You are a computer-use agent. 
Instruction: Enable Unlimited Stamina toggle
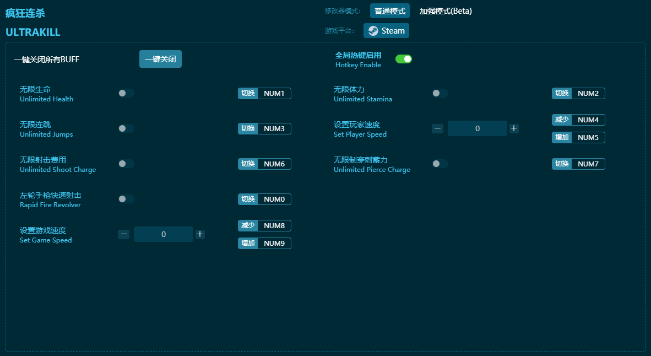coord(440,93)
